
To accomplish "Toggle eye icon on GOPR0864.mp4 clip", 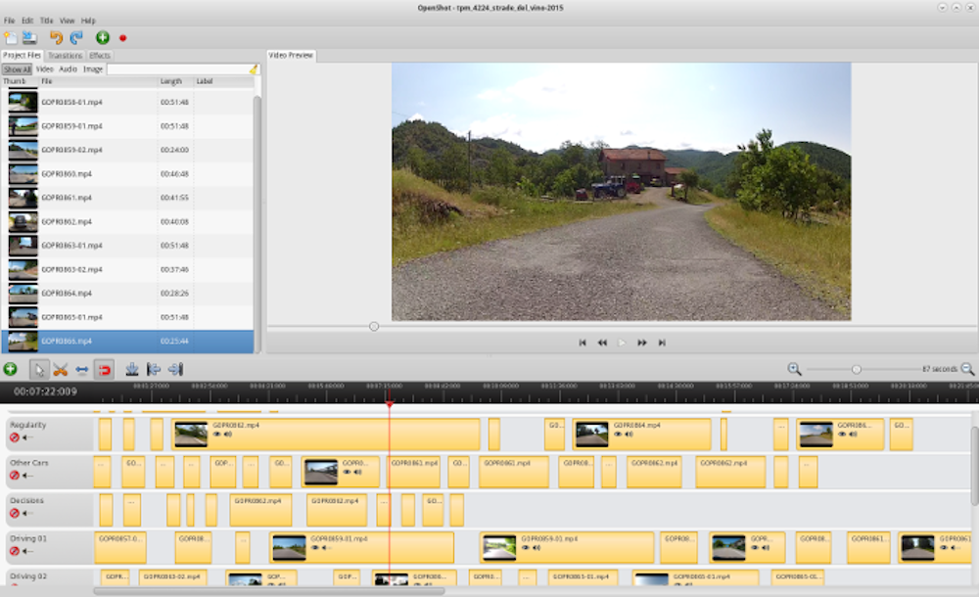I will [x=618, y=435].
